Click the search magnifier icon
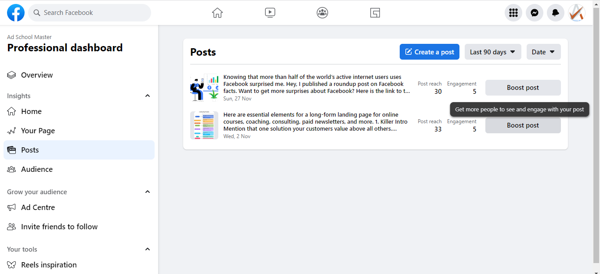This screenshot has width=600, height=274. coord(37,13)
